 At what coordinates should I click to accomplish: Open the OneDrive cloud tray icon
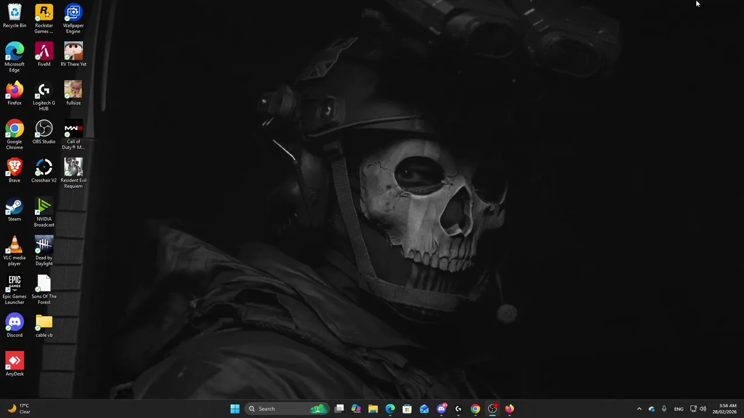click(652, 409)
